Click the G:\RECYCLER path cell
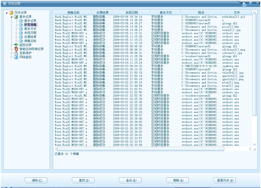The width and height of the screenshot is (261, 188). [x=201, y=66]
